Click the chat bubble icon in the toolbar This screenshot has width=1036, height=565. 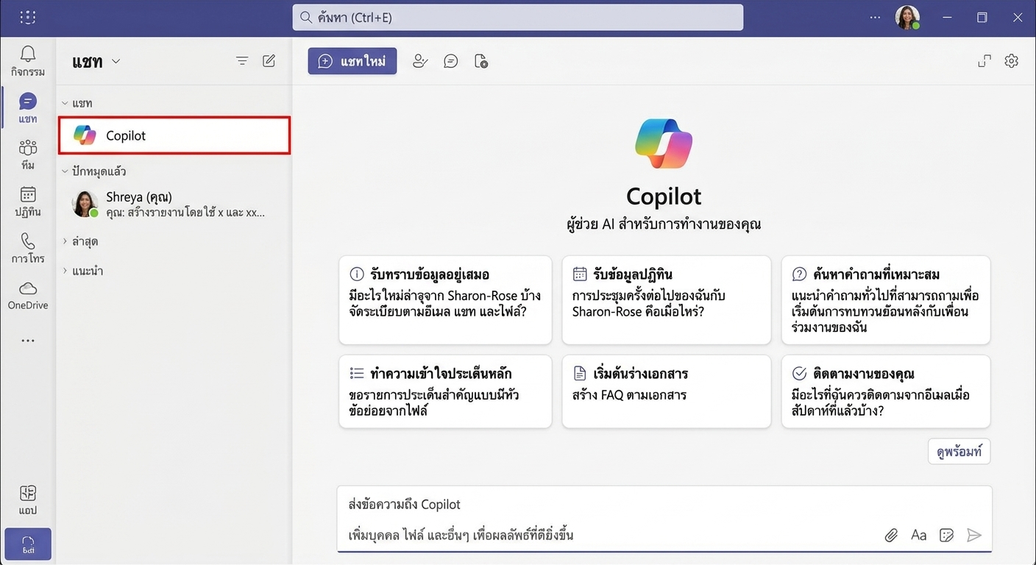pos(451,61)
